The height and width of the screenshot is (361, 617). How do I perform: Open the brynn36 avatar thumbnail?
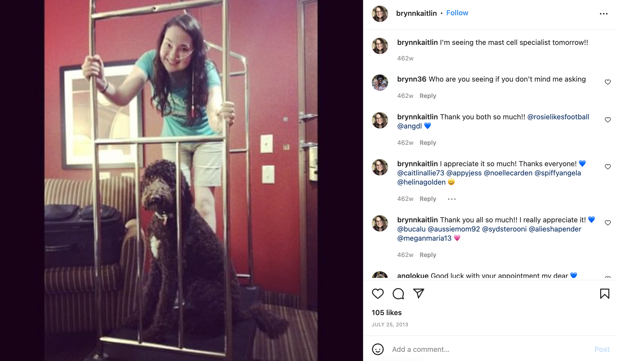[x=380, y=82]
